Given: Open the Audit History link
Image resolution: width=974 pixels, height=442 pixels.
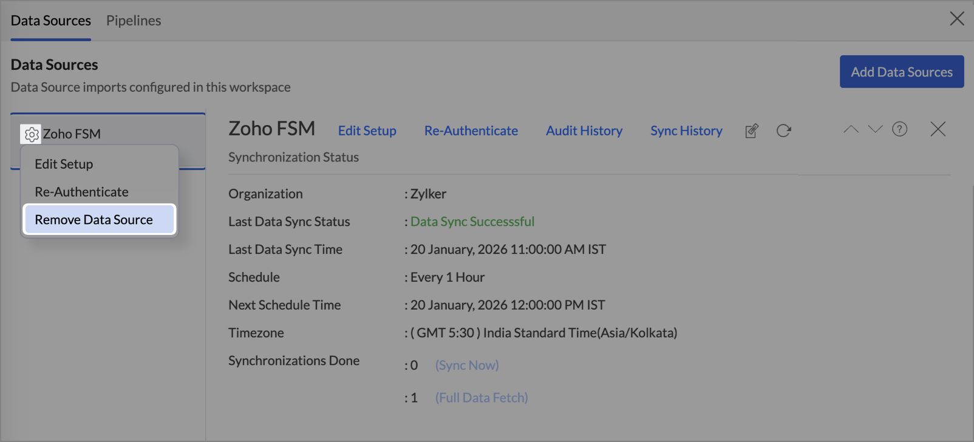Looking at the screenshot, I should (584, 131).
